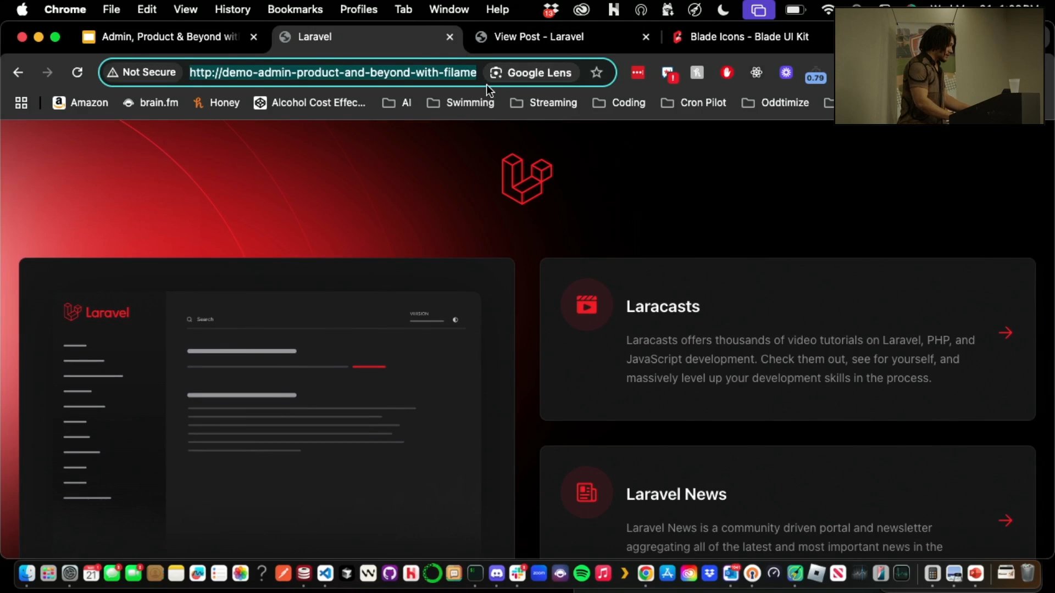1055x593 pixels.
Task: Select the address bar URL field
Action: click(332, 72)
